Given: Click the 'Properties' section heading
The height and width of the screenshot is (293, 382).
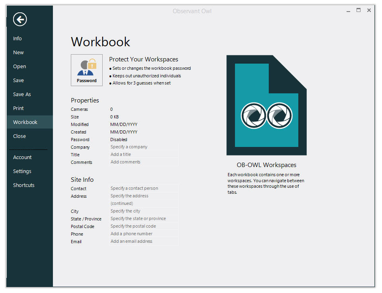Looking at the screenshot, I should (x=85, y=100).
